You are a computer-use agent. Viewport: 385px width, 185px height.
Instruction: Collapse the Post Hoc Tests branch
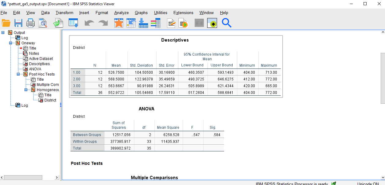(17, 74)
